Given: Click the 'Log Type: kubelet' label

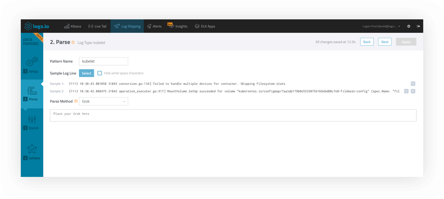Looking at the screenshot, I should tap(91, 43).
